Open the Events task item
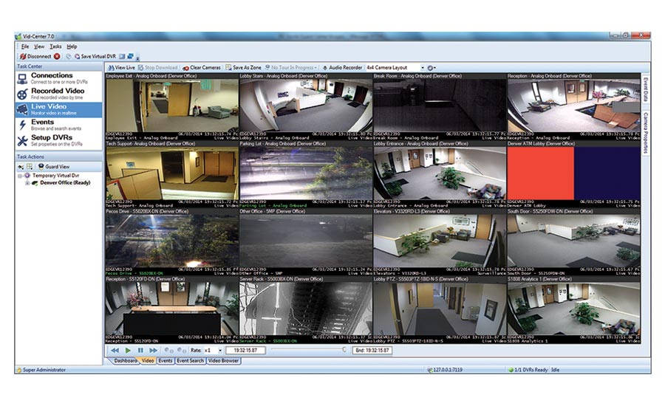The width and height of the screenshot is (665, 406). pos(41,125)
